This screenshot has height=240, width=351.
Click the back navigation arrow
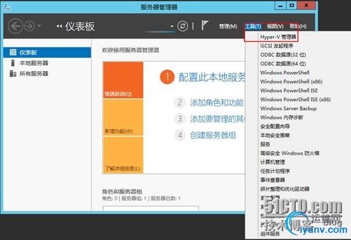pyautogui.click(x=15, y=26)
